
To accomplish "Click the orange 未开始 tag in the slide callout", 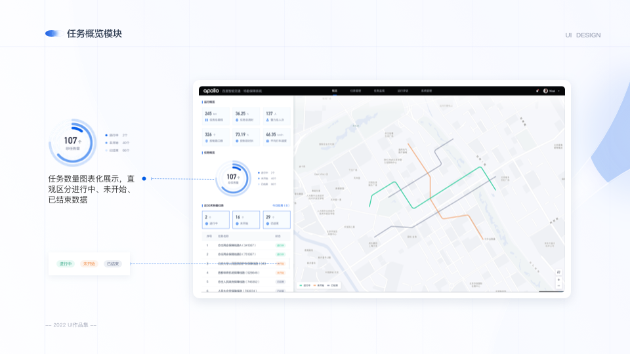I will click(89, 264).
